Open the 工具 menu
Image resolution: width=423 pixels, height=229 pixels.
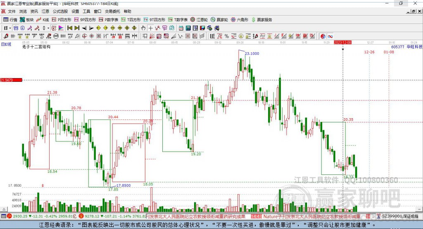click(x=86, y=11)
